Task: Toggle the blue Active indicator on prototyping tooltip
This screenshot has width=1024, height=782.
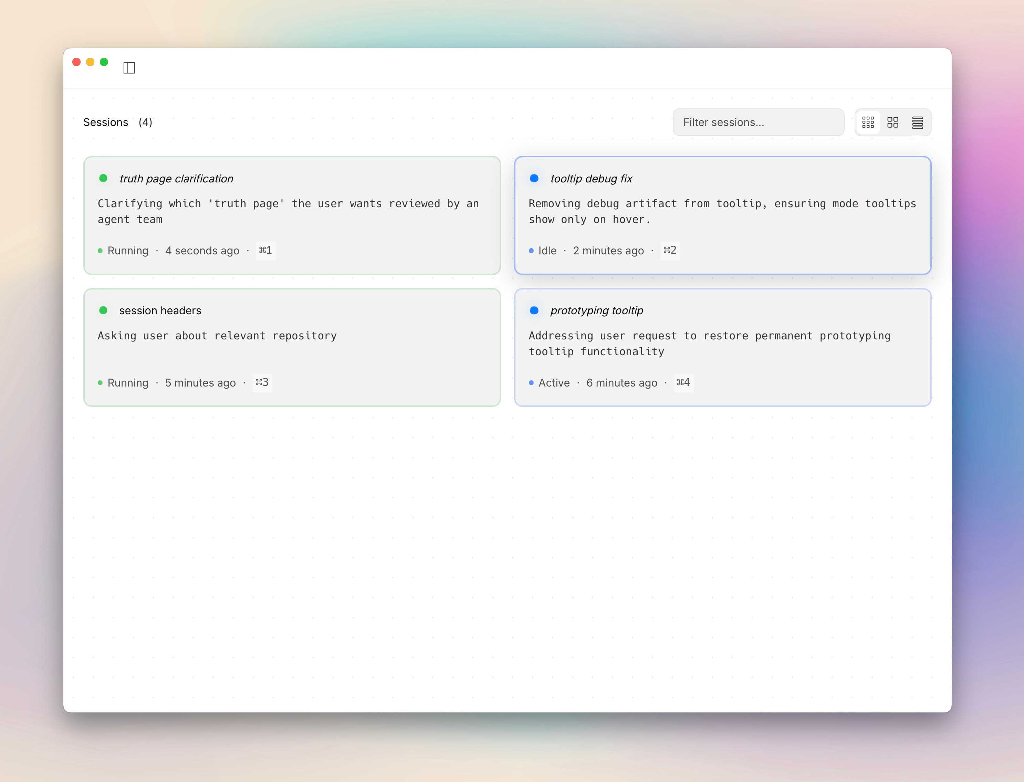Action: click(x=531, y=383)
